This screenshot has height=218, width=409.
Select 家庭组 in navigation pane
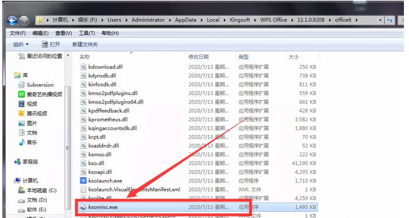(26, 162)
